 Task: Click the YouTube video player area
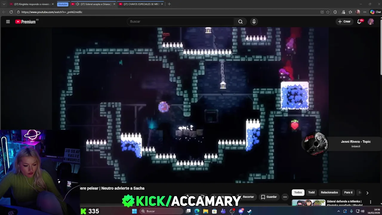point(190,105)
